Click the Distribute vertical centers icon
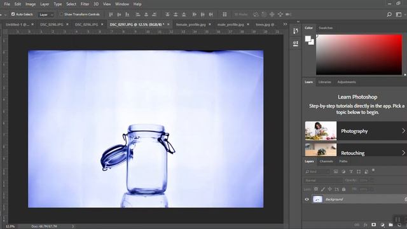The height and width of the screenshot is (229, 407). pos(176,15)
